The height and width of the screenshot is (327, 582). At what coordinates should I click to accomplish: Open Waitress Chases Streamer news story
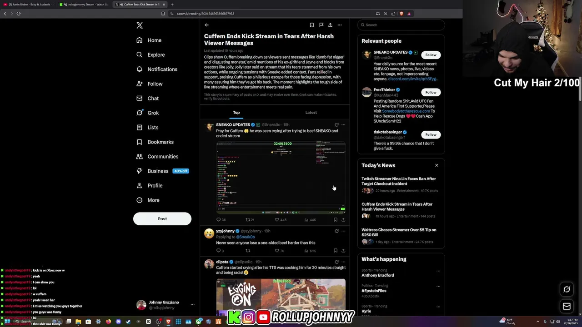coord(401,237)
